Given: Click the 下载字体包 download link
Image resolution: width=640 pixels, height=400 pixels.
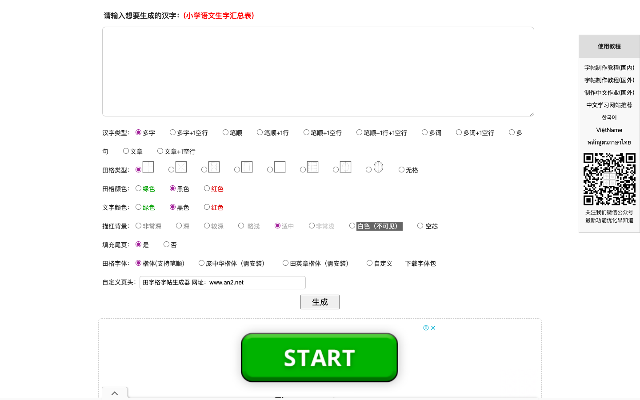Looking at the screenshot, I should (x=420, y=264).
